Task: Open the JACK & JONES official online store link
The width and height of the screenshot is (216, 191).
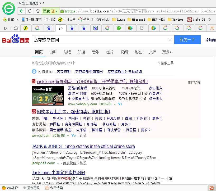Action: click(x=83, y=146)
